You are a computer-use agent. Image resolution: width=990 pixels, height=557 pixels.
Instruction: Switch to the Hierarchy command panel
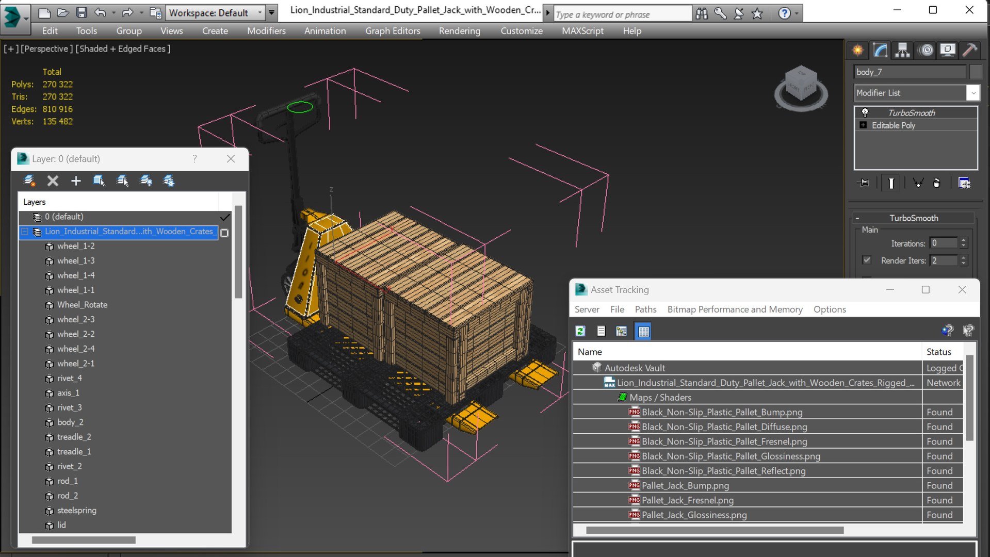tap(902, 50)
